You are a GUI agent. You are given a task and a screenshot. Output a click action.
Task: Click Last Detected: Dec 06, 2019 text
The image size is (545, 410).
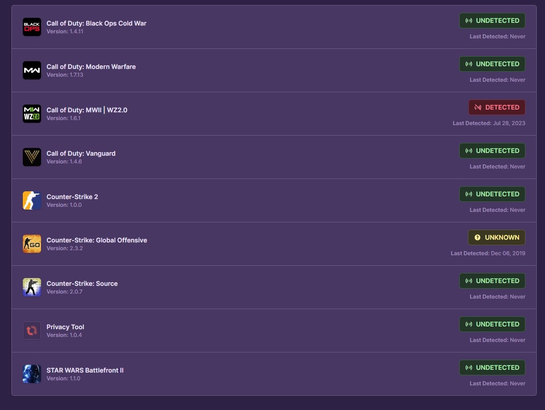click(x=488, y=253)
